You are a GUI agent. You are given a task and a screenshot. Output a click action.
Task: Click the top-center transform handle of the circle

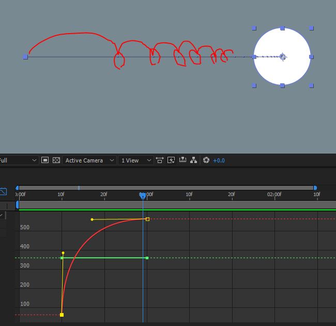click(x=282, y=28)
